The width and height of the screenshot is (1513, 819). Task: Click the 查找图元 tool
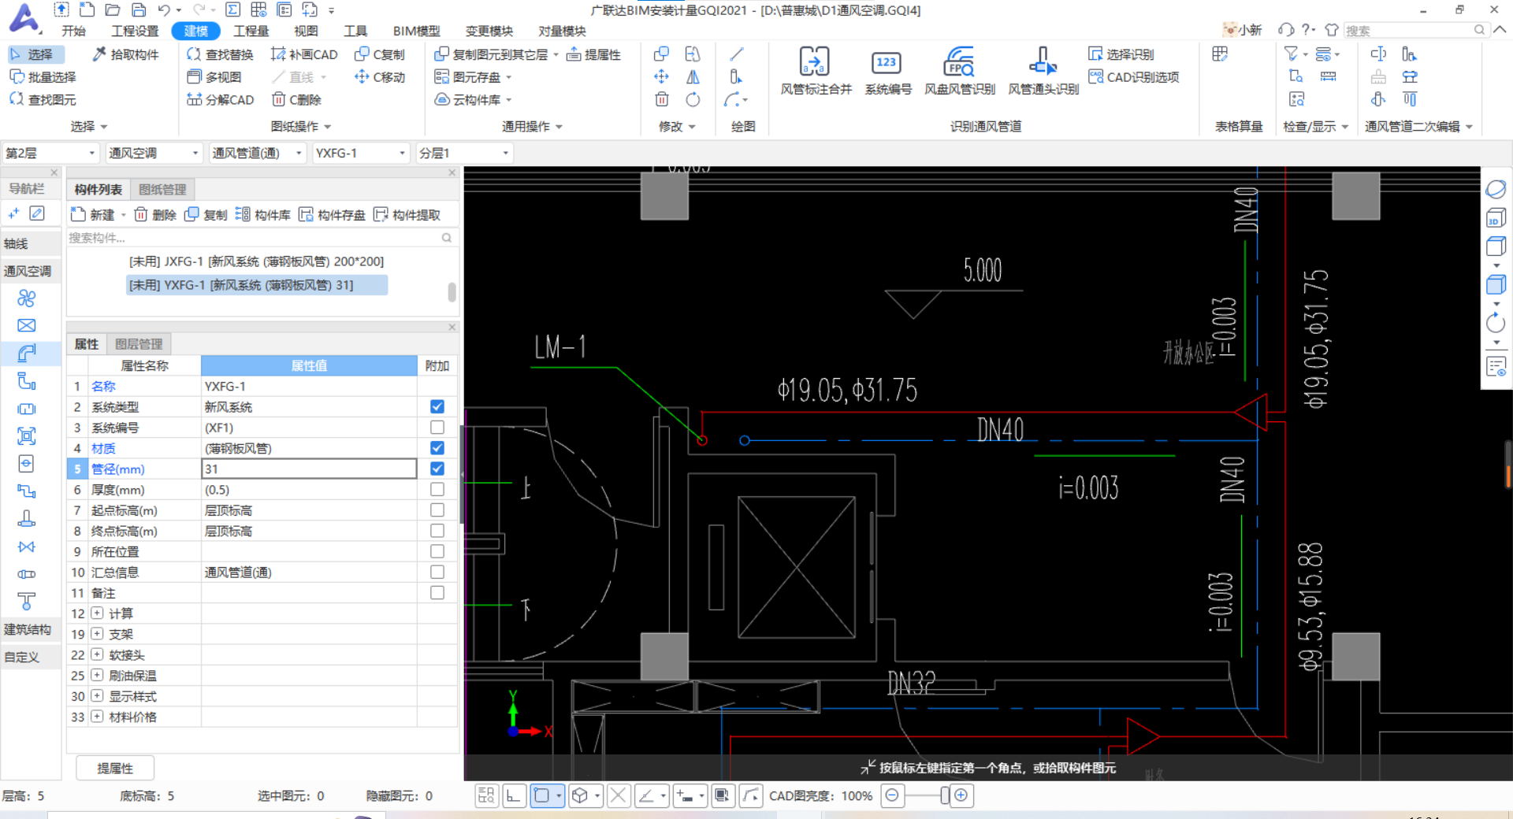43,100
